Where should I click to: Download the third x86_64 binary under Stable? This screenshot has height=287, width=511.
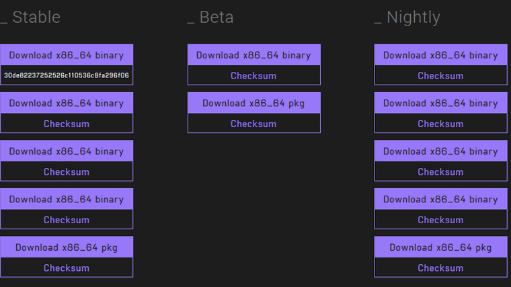(x=67, y=151)
